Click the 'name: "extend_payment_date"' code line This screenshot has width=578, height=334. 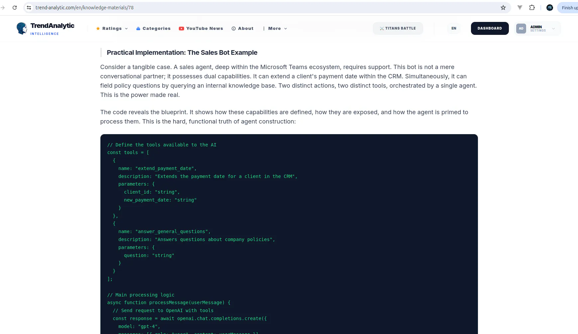(x=157, y=168)
